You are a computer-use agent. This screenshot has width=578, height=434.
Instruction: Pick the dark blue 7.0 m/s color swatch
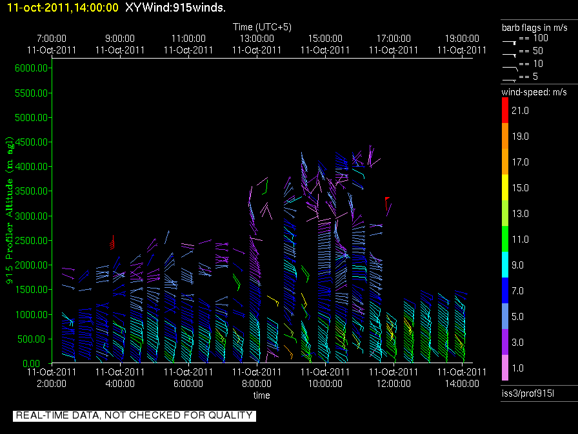pyautogui.click(x=505, y=290)
